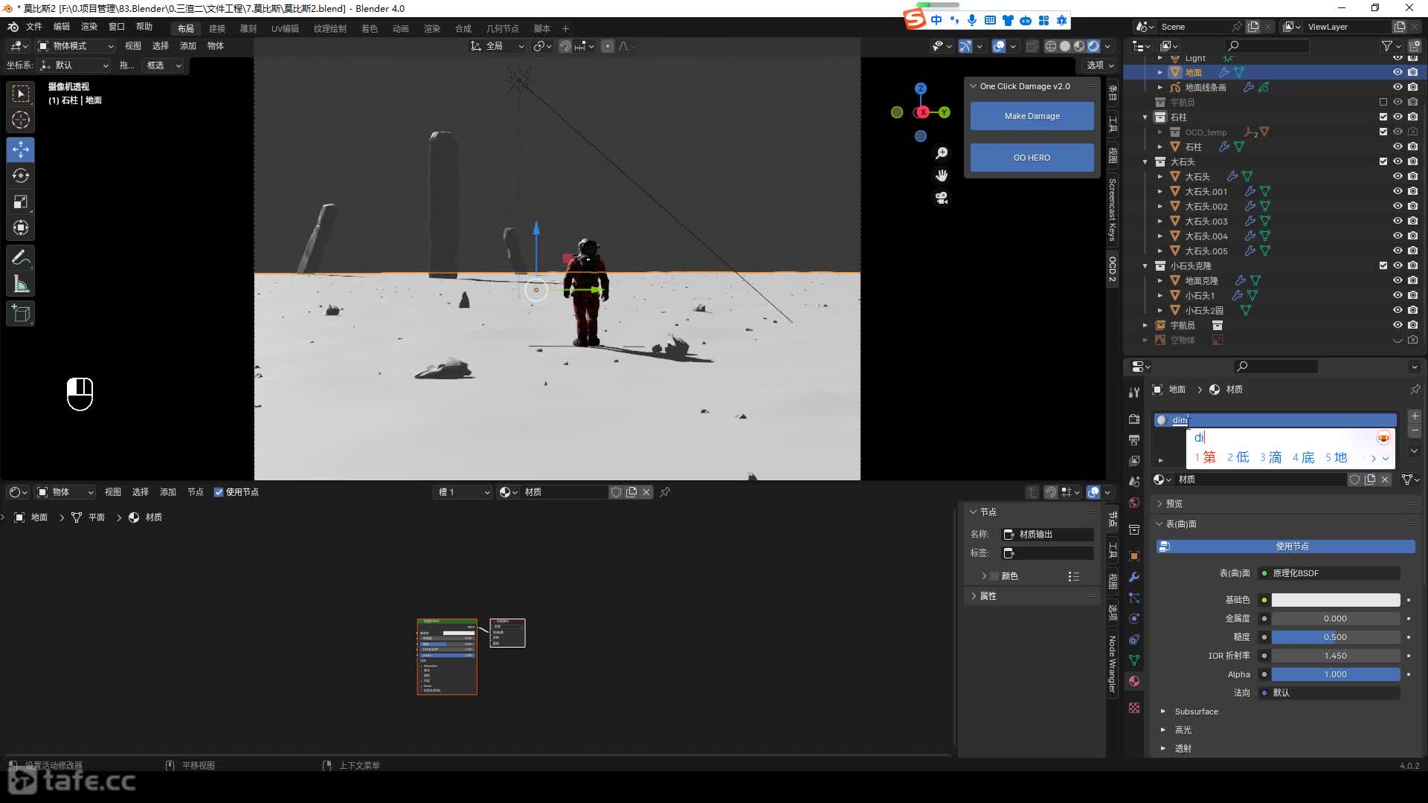Click the 使用节点 button in material properties
Screen dimensions: 1428x803
(1286, 546)
